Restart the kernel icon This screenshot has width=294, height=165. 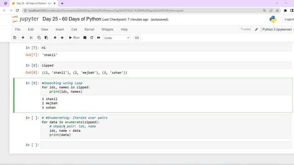pos(92,38)
